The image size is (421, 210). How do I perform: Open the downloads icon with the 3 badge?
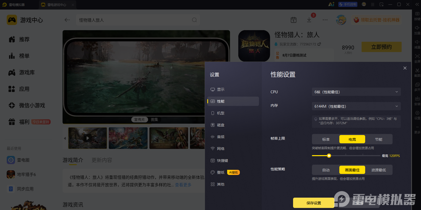[x=309, y=20]
